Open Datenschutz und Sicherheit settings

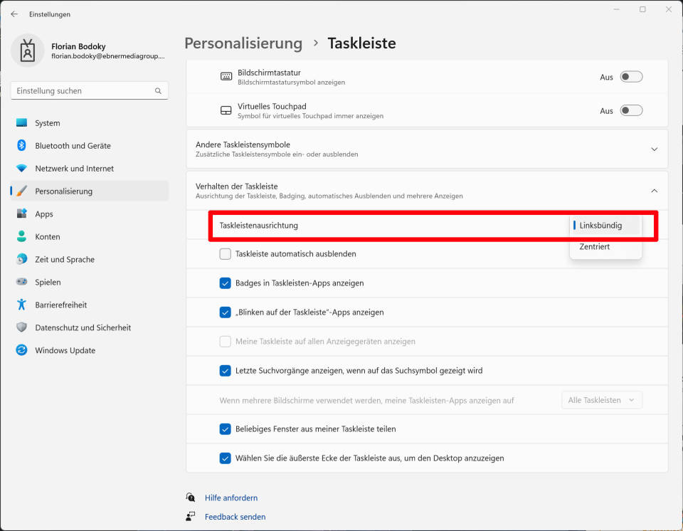[x=83, y=327]
